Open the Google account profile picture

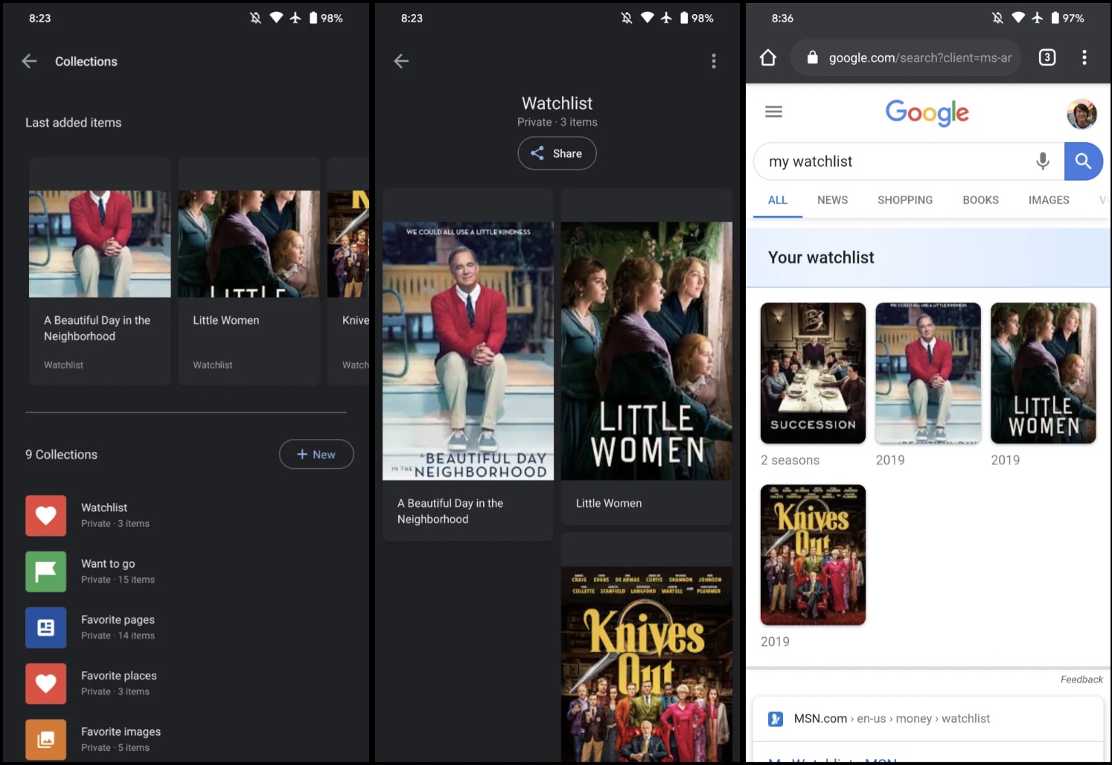click(x=1081, y=114)
